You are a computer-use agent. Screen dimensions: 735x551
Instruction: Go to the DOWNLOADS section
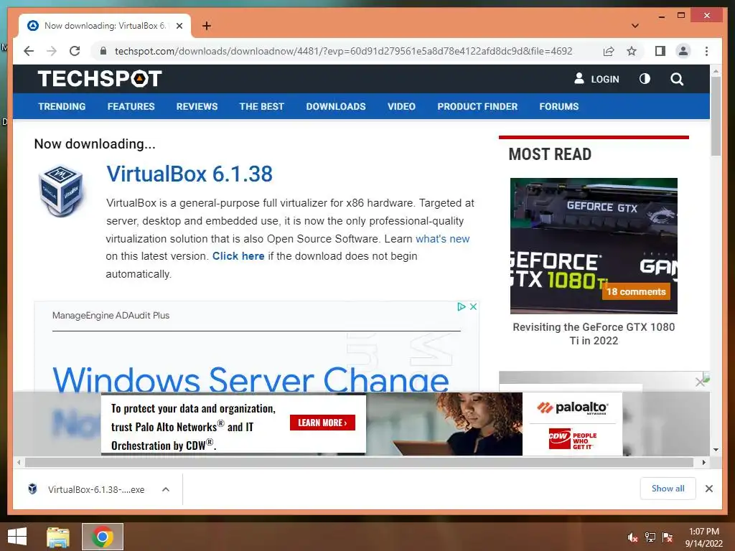(336, 106)
